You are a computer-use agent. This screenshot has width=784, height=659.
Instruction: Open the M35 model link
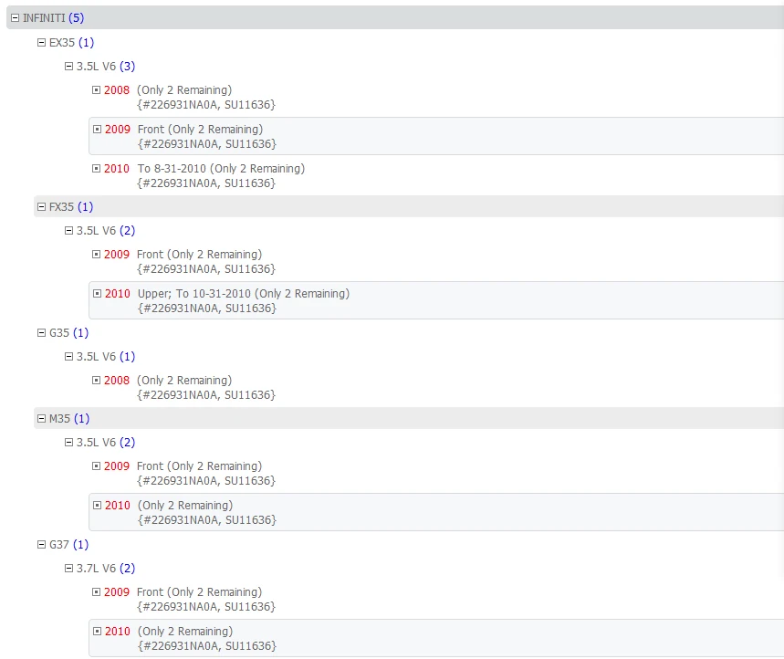click(59, 419)
